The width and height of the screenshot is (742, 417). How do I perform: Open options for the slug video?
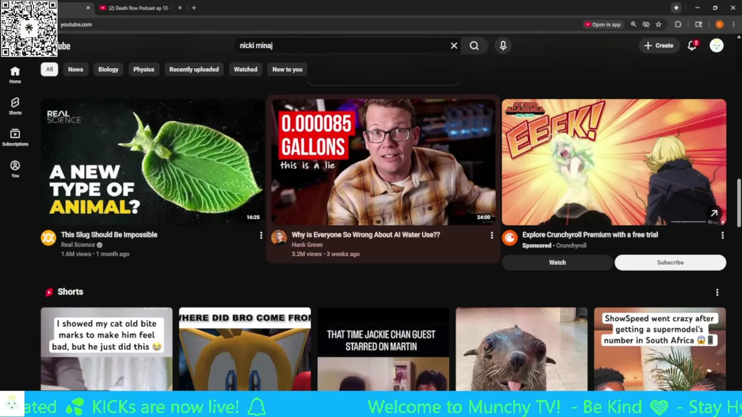[x=261, y=235]
